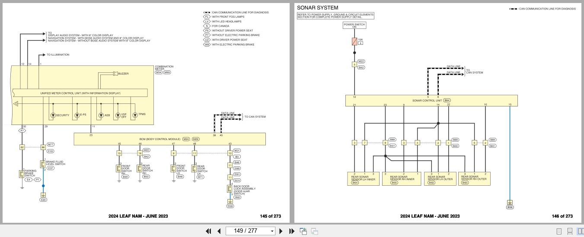
Task: Click the REAR DOOR SWITCH LH label
Action: tap(202, 169)
